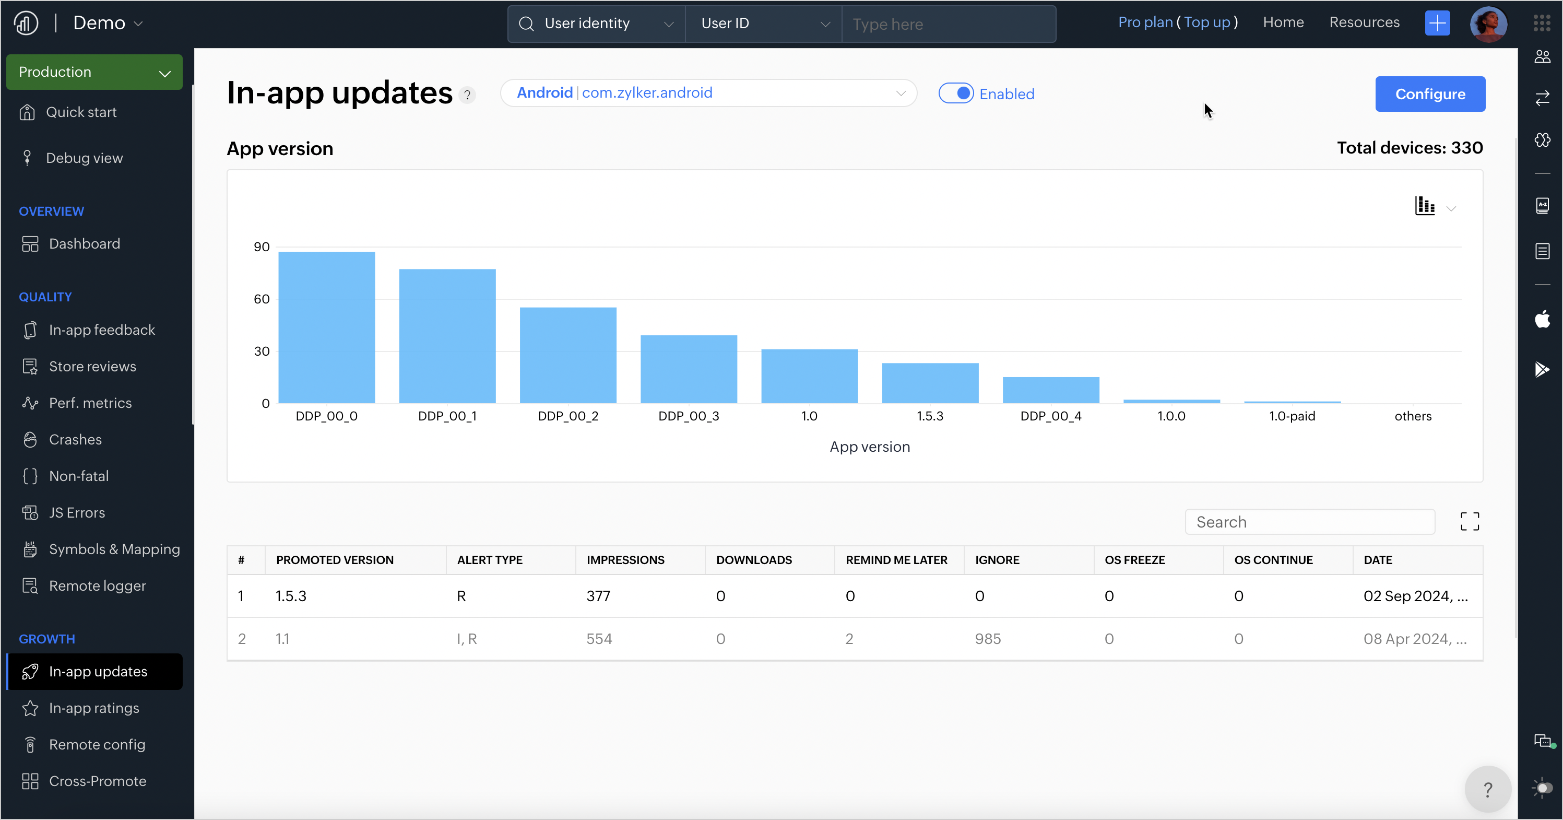
Task: Click the round help button at bottom right
Action: pos(1487,789)
